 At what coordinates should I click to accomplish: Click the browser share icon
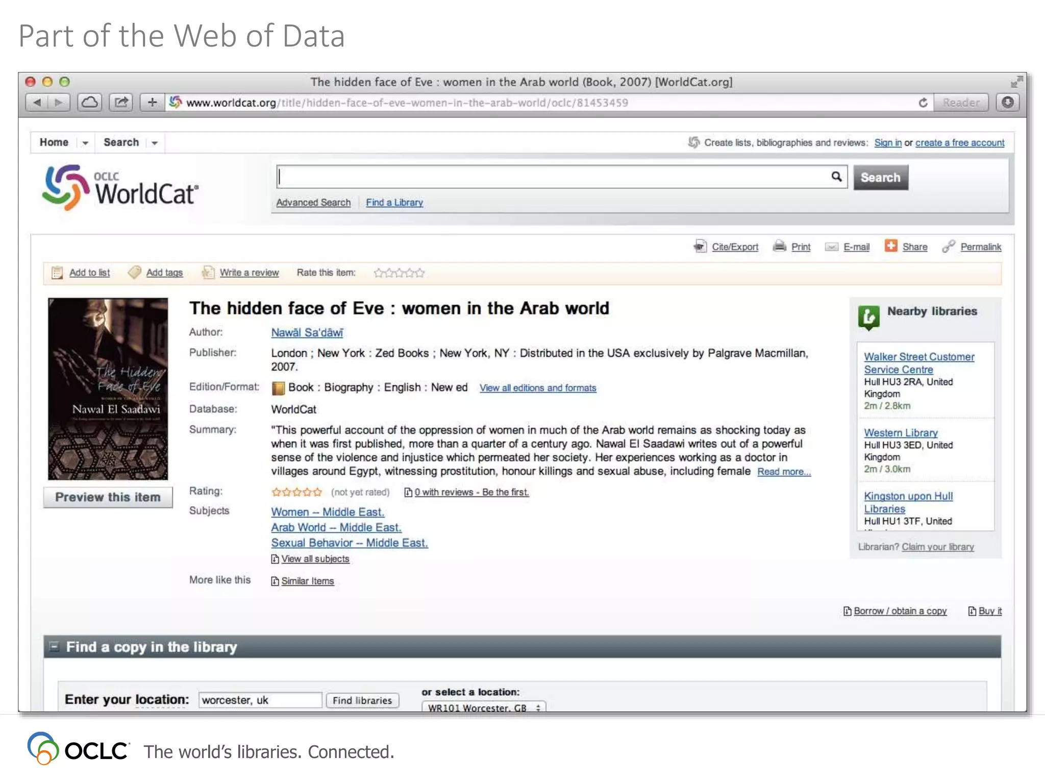click(x=121, y=103)
